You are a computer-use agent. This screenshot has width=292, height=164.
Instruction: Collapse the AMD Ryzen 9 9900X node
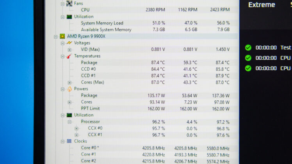tap(56, 37)
